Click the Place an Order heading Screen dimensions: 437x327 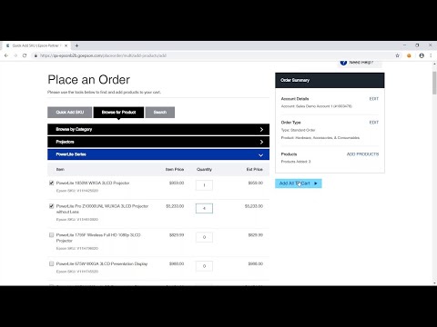89,80
